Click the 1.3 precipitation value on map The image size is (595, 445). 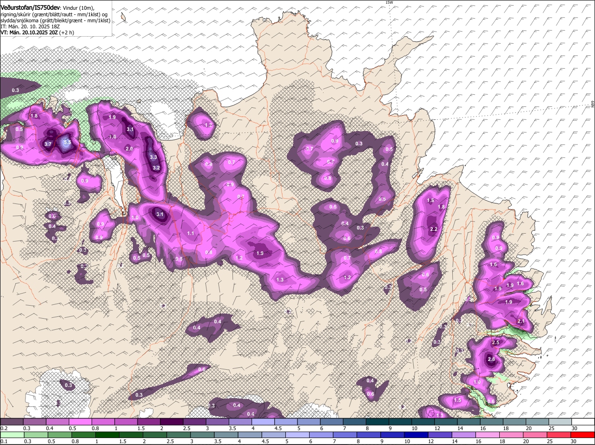pos(280,280)
